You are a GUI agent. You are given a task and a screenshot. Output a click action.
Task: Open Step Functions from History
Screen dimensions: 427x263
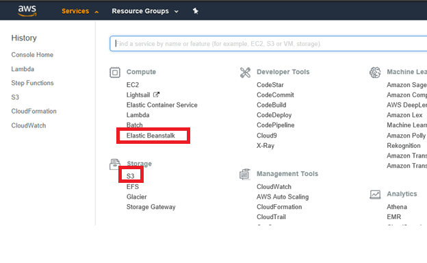tap(32, 83)
